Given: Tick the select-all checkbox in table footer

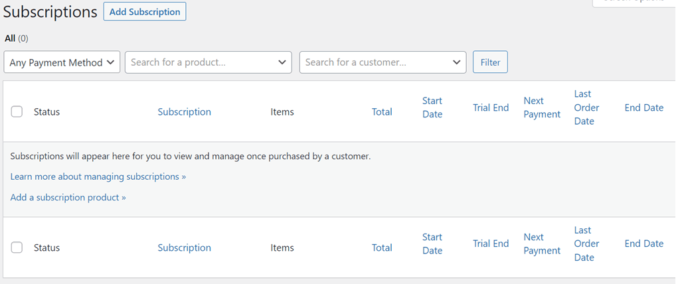Looking at the screenshot, I should 17,248.
